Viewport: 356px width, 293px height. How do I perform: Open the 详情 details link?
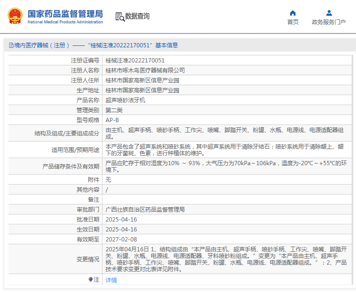(111, 280)
